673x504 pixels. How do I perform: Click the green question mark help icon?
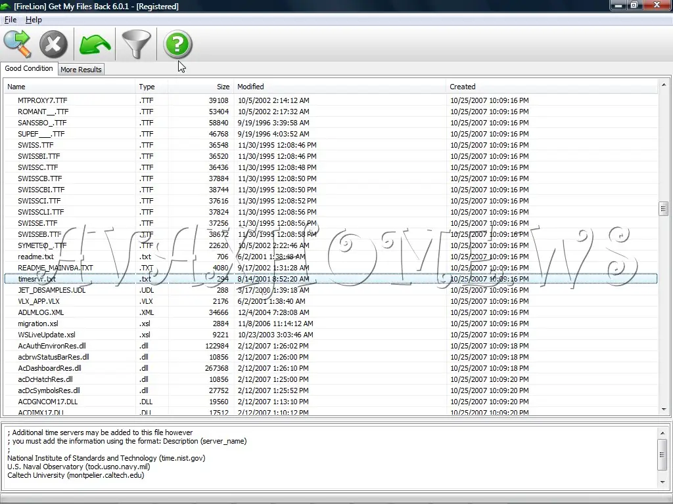pos(177,44)
